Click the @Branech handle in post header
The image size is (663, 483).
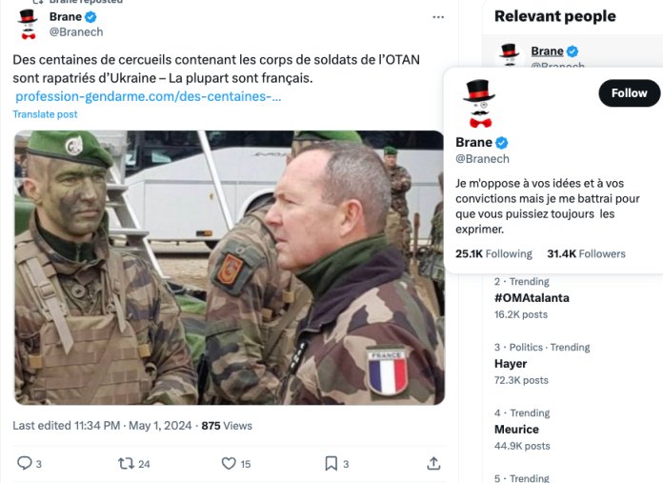click(76, 32)
